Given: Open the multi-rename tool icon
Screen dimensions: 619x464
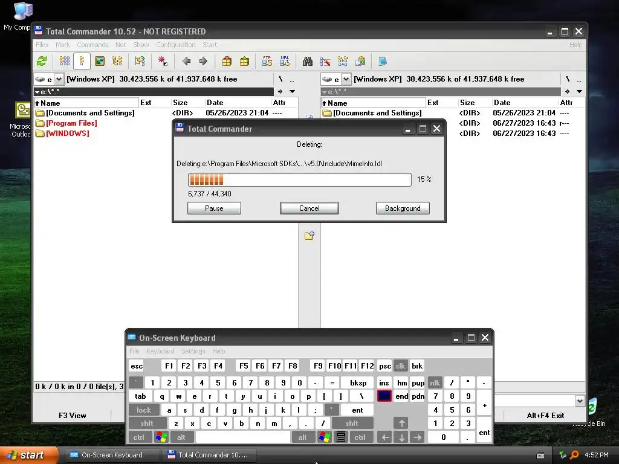Looking at the screenshot, I should click(x=325, y=61).
